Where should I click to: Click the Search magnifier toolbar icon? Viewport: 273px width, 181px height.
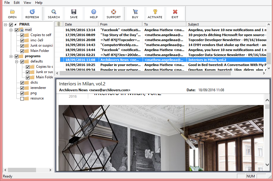54,12
